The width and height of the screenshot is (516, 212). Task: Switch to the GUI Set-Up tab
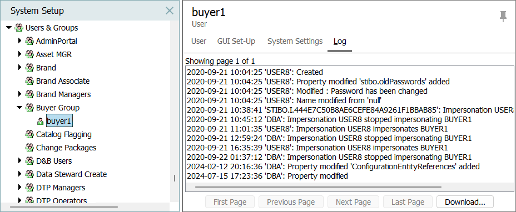[236, 42]
